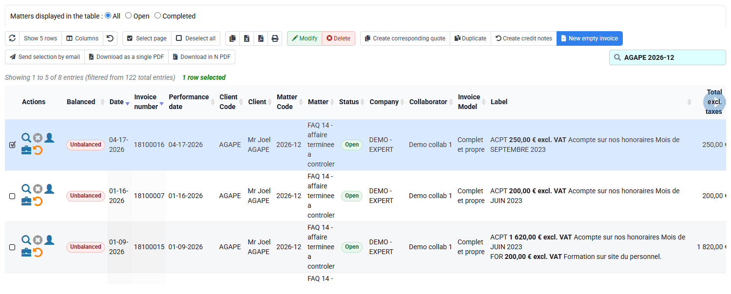Open client user icon for invoice 18100015
Screen dimensions: 731x294
[x=49, y=240]
